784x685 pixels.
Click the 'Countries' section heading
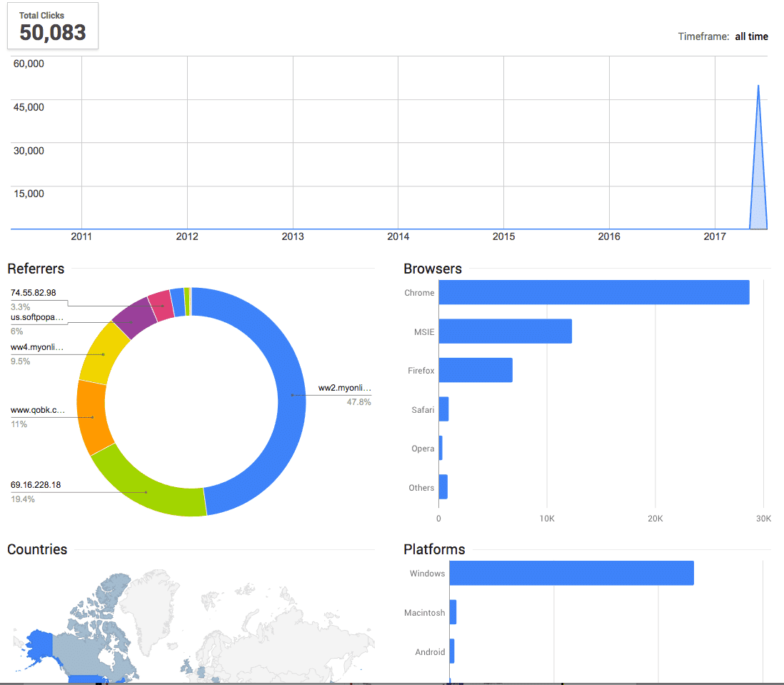(x=37, y=549)
